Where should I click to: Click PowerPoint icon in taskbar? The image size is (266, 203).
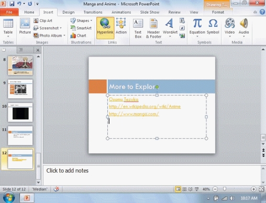(x=27, y=198)
